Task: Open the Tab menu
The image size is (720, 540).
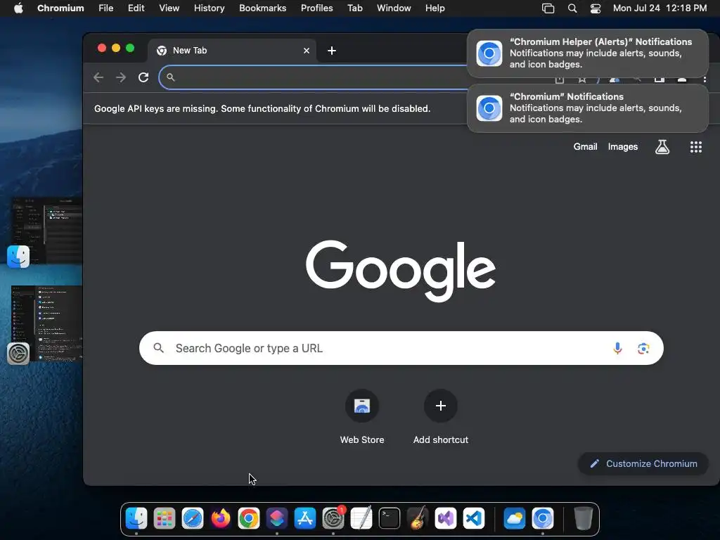Action: tap(354, 8)
